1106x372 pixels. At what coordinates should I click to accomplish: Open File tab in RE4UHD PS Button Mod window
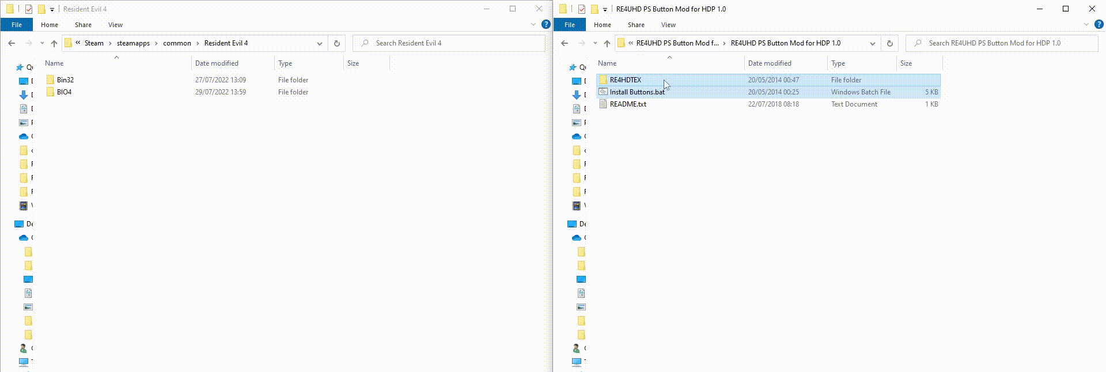[570, 25]
